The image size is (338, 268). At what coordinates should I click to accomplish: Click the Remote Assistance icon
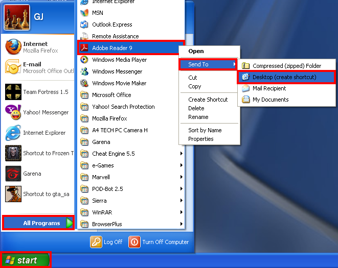click(84, 36)
